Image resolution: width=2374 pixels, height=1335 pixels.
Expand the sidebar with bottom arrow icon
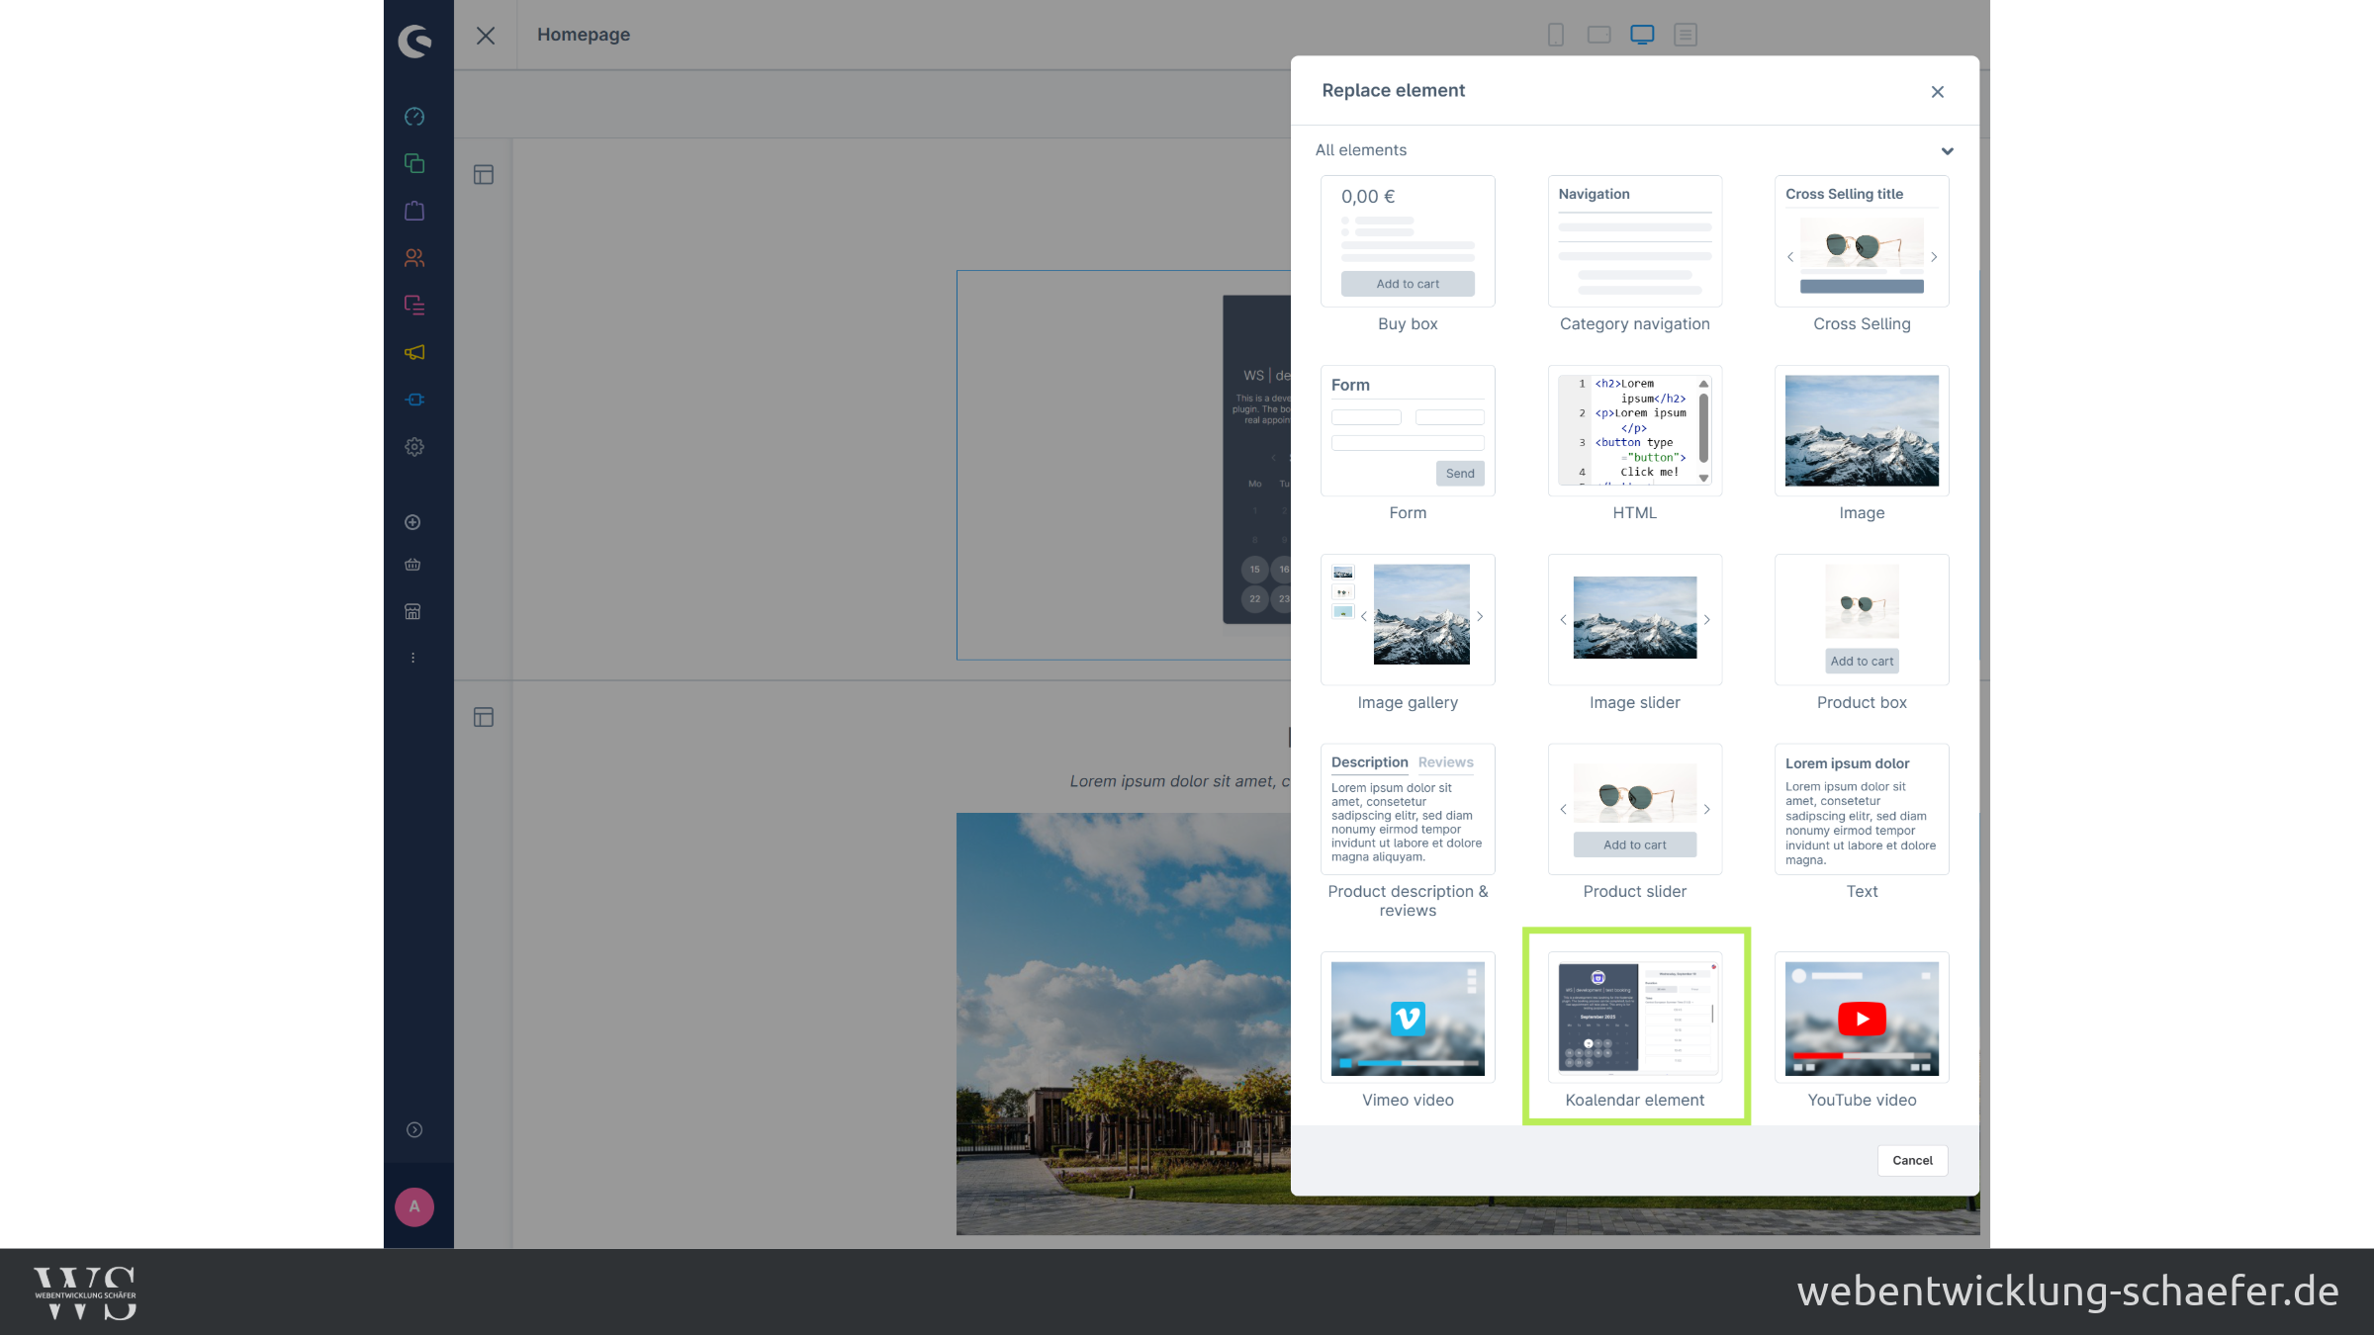tap(414, 1129)
